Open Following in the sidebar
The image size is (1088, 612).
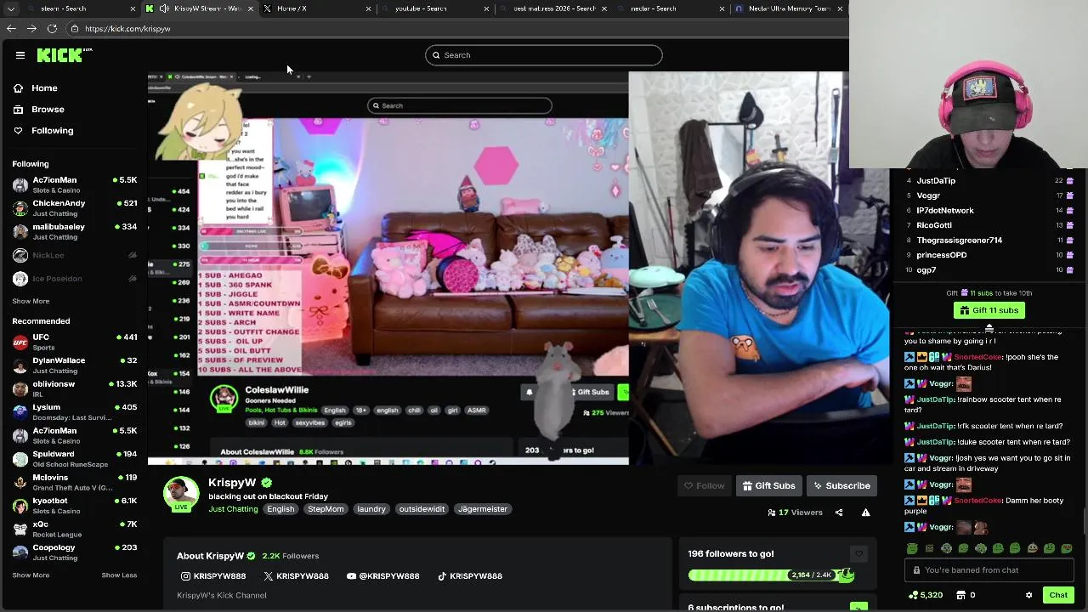pyautogui.click(x=43, y=130)
